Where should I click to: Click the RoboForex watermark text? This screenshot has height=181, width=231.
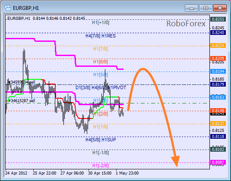(x=186, y=24)
